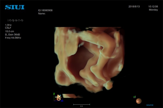
Task: Click the orange light source sphere
Action: click(x=139, y=101)
